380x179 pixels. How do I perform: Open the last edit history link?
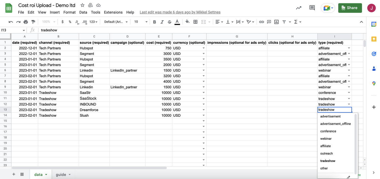tap(180, 12)
